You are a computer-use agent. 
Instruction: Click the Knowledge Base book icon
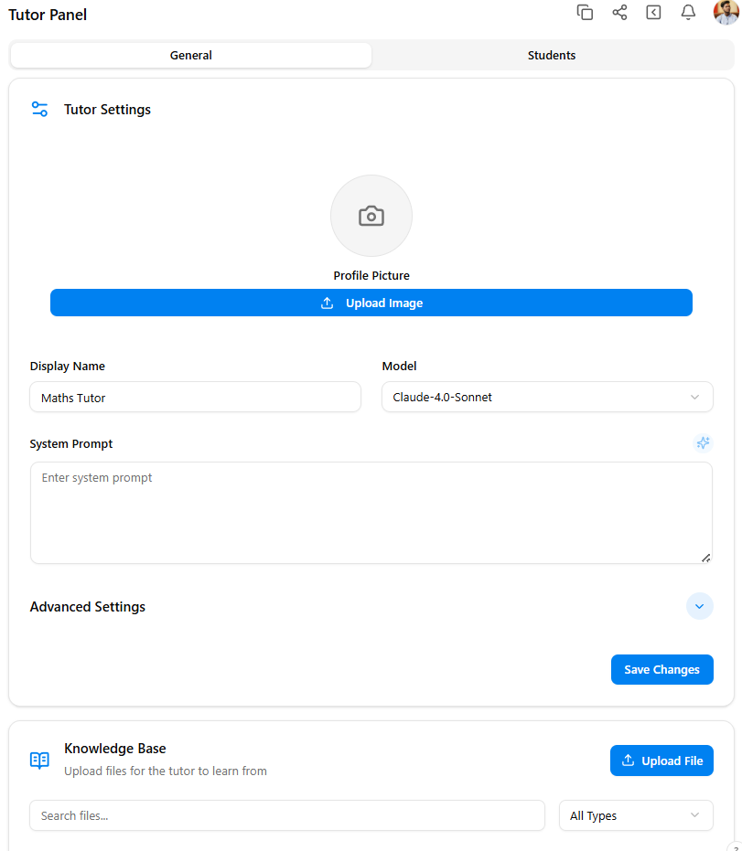[x=39, y=761]
